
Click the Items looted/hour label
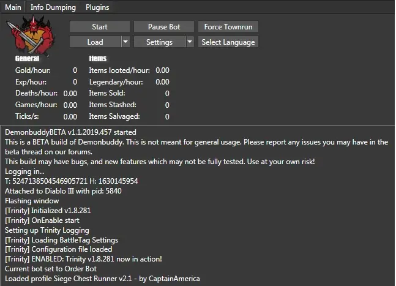point(119,70)
